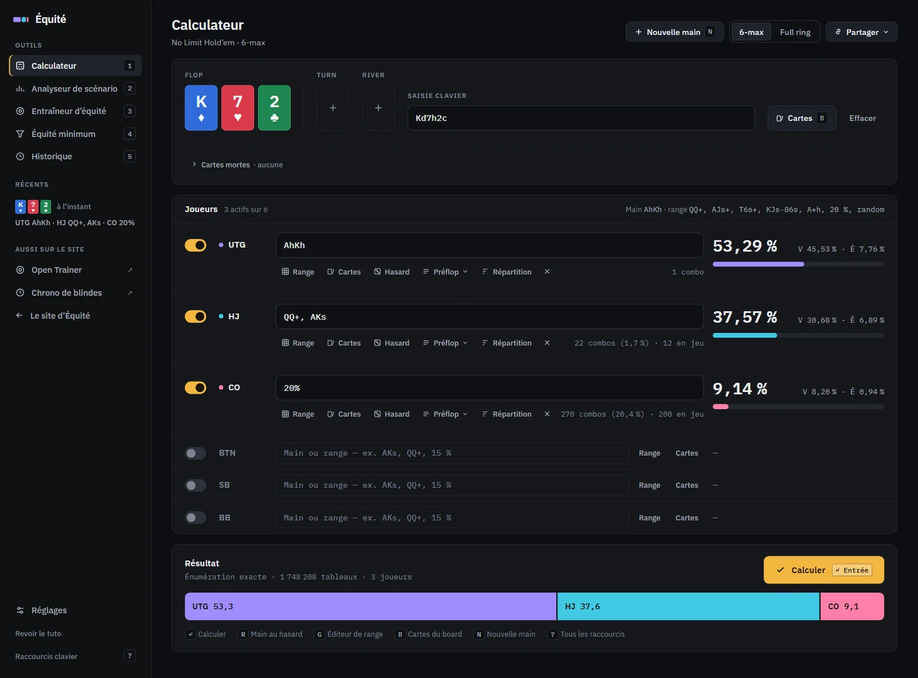Open Répartition for the CO row
This screenshot has height=678, width=918.
pyautogui.click(x=507, y=414)
